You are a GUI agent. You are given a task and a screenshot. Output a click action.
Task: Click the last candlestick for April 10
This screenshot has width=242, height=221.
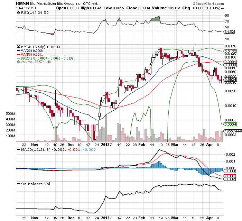(x=222, y=80)
